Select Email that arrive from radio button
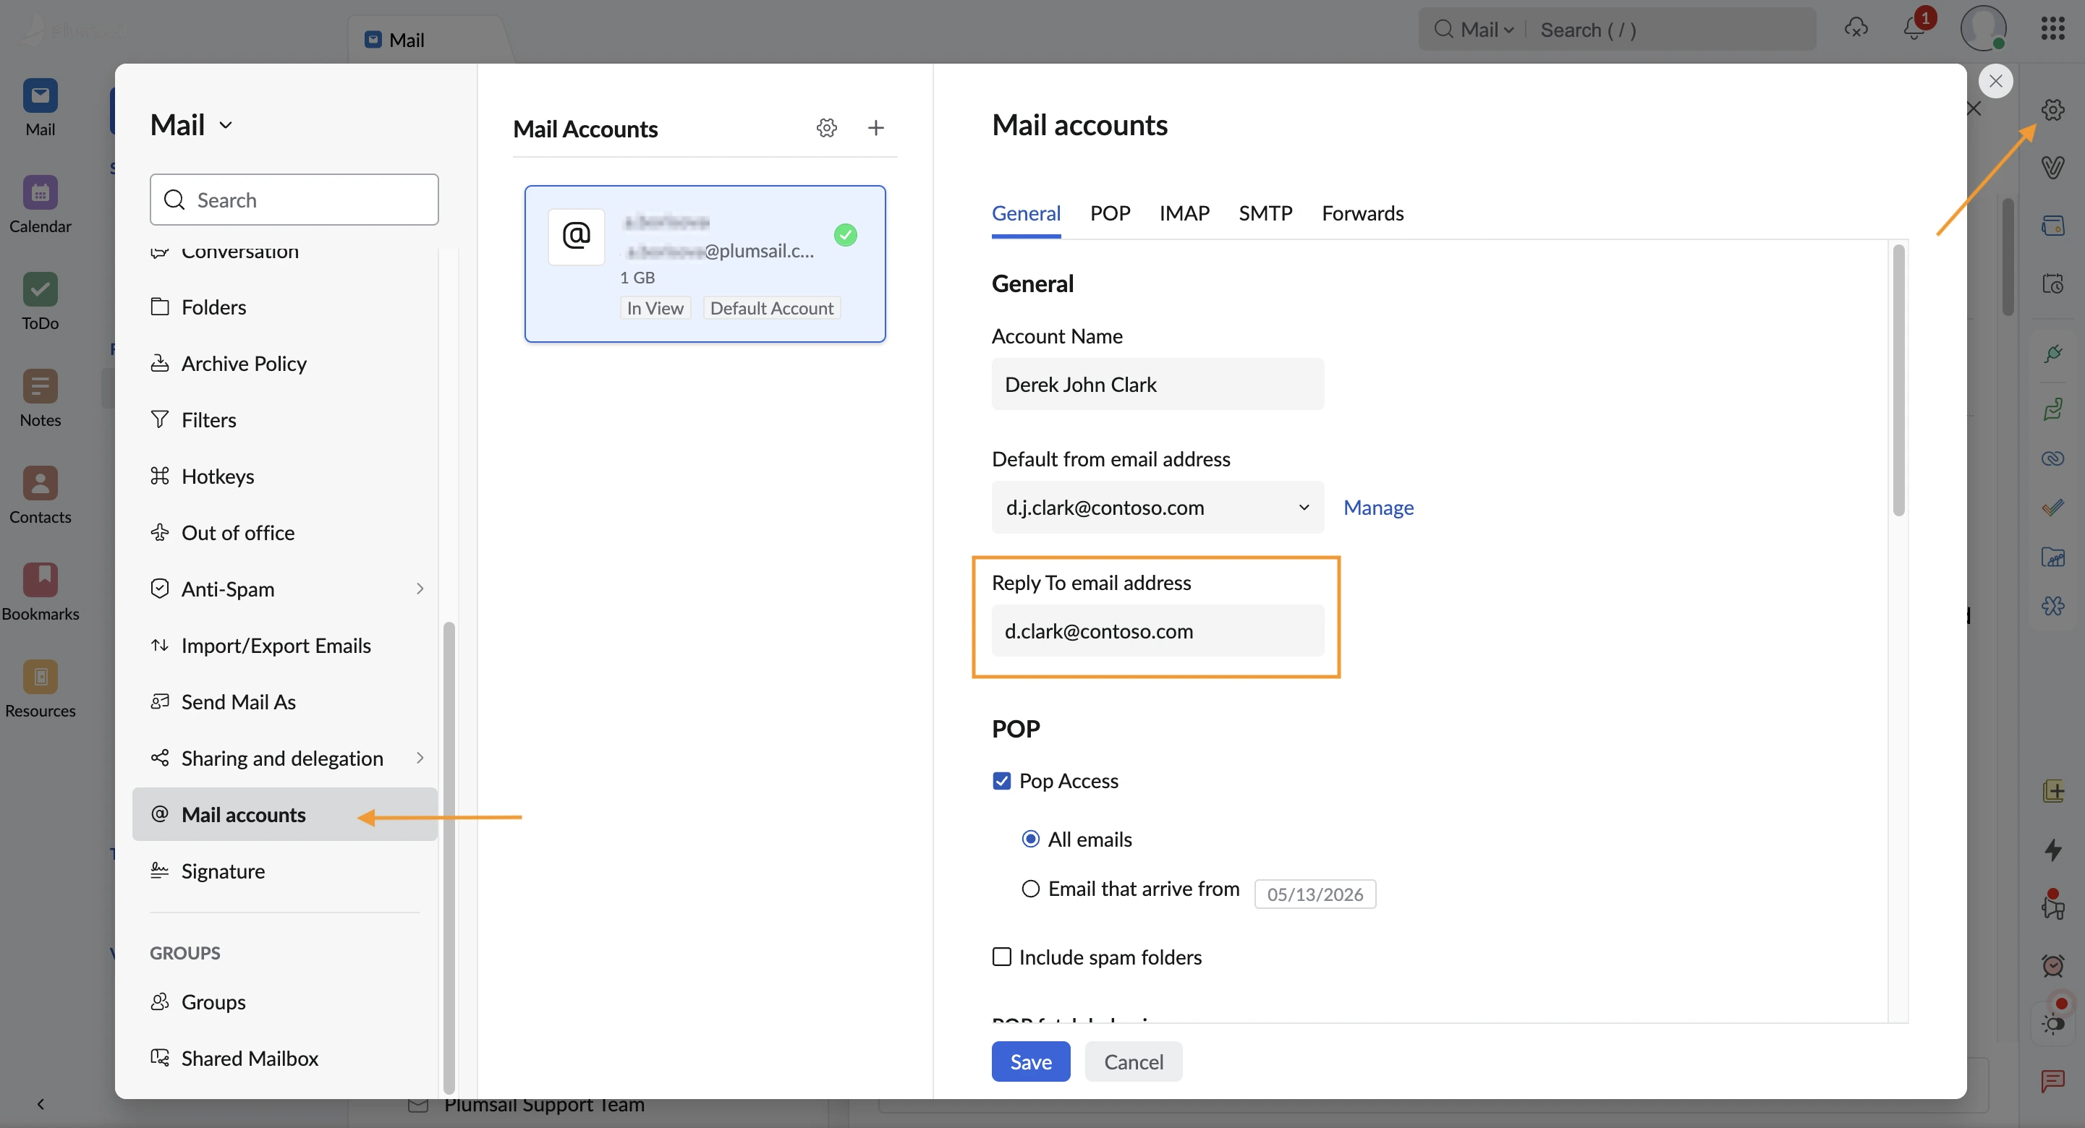 [1030, 889]
